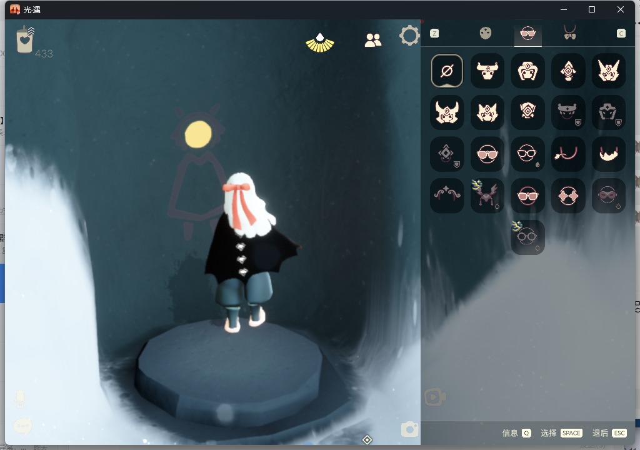Go to the previous category with Z
The image size is (640, 450).
434,33
